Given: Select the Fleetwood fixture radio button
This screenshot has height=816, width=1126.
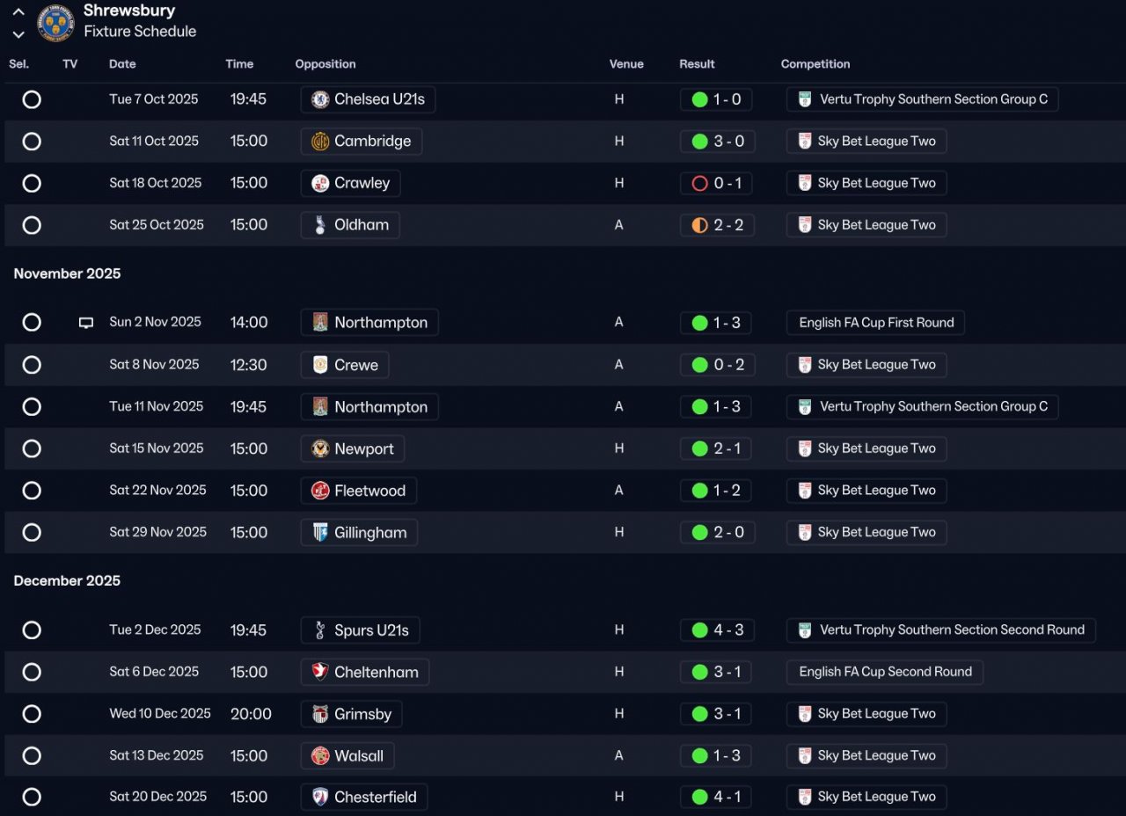Looking at the screenshot, I should (32, 491).
